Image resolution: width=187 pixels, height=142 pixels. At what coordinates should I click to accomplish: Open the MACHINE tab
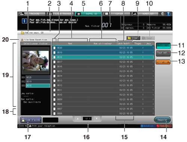tap(32, 14)
